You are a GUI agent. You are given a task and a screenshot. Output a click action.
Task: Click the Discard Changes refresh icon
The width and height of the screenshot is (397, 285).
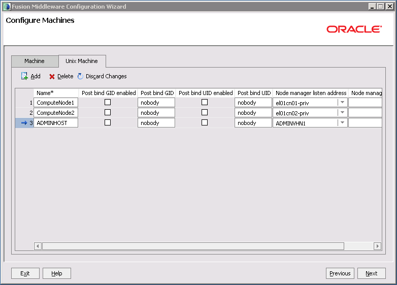80,76
